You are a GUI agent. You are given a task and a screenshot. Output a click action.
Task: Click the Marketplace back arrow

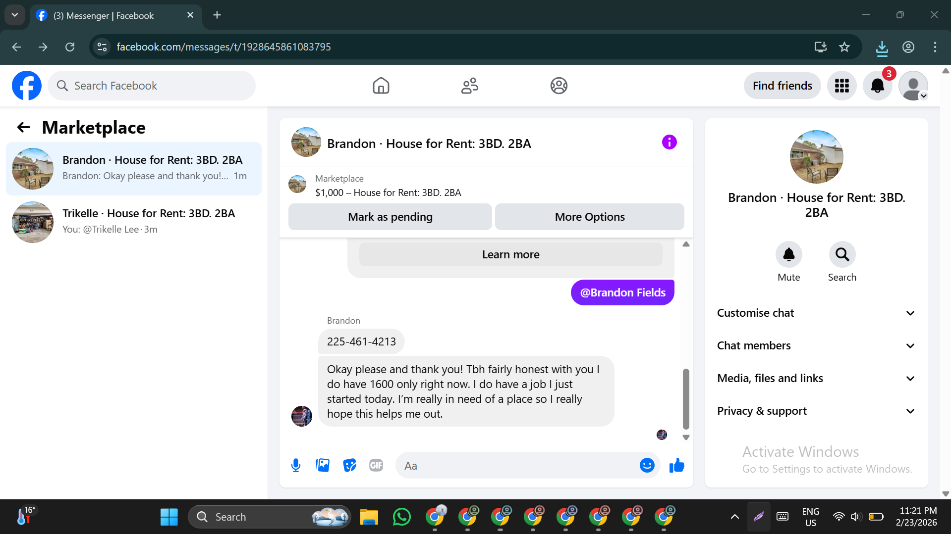pyautogui.click(x=24, y=128)
